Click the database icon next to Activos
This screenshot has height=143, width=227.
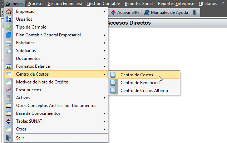point(9,98)
